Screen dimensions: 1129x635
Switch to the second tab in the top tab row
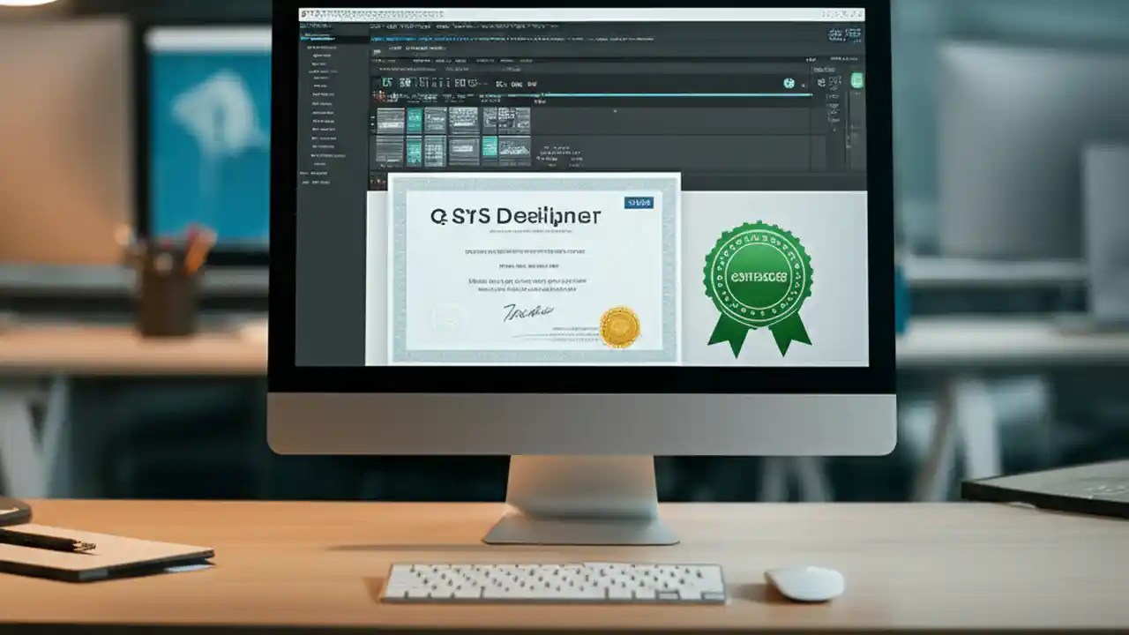pyautogui.click(x=413, y=26)
